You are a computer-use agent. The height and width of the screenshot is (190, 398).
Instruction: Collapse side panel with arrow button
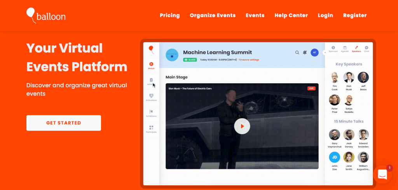click(325, 52)
